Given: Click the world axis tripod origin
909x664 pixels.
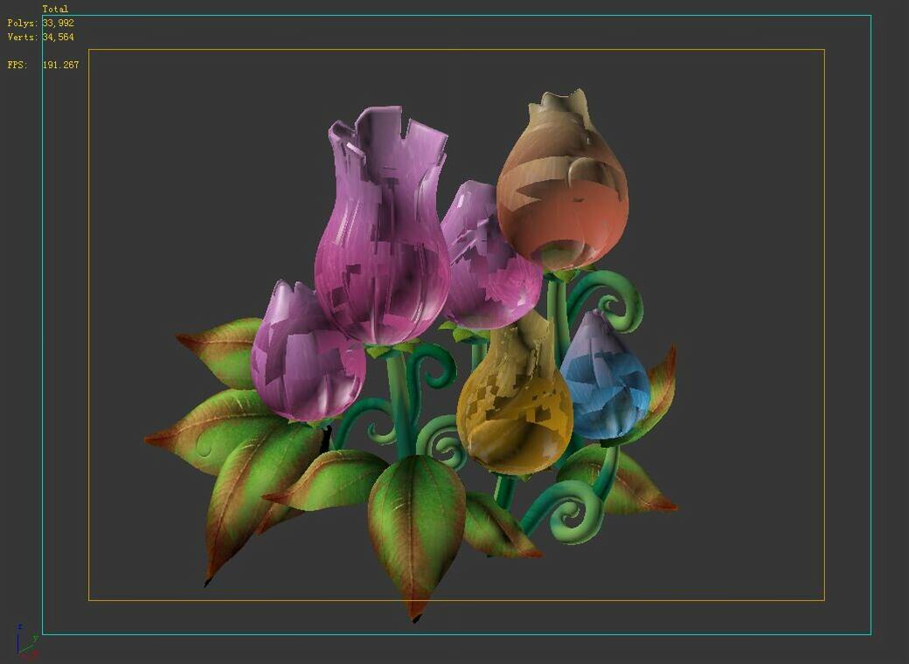Looking at the screenshot, I should (x=17, y=653).
